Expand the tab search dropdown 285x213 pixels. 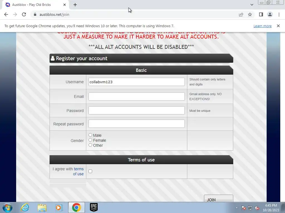point(252,5)
